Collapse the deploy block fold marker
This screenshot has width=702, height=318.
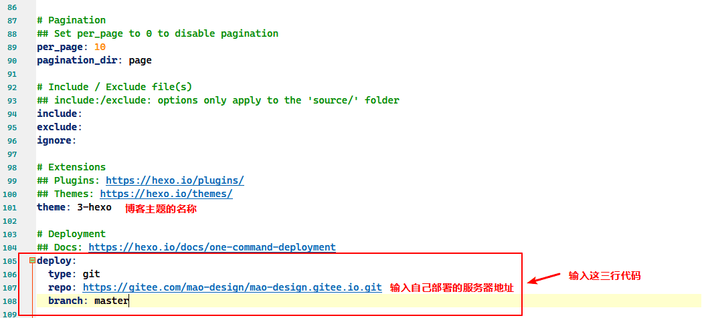(32, 261)
